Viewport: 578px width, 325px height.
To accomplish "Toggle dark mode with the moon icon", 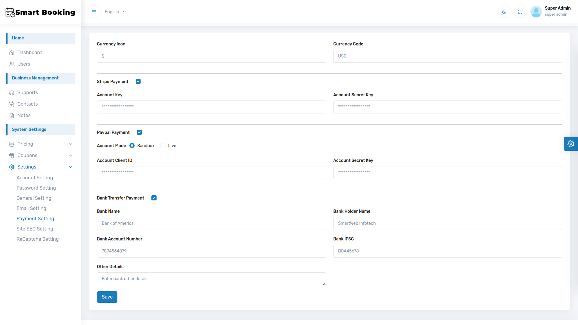I will click(504, 12).
